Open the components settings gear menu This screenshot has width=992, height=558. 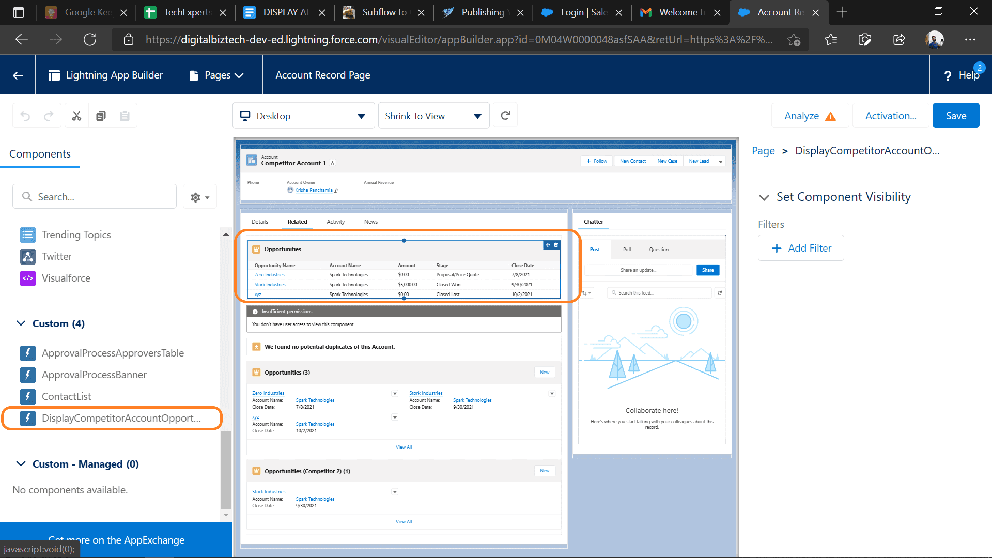(x=200, y=197)
